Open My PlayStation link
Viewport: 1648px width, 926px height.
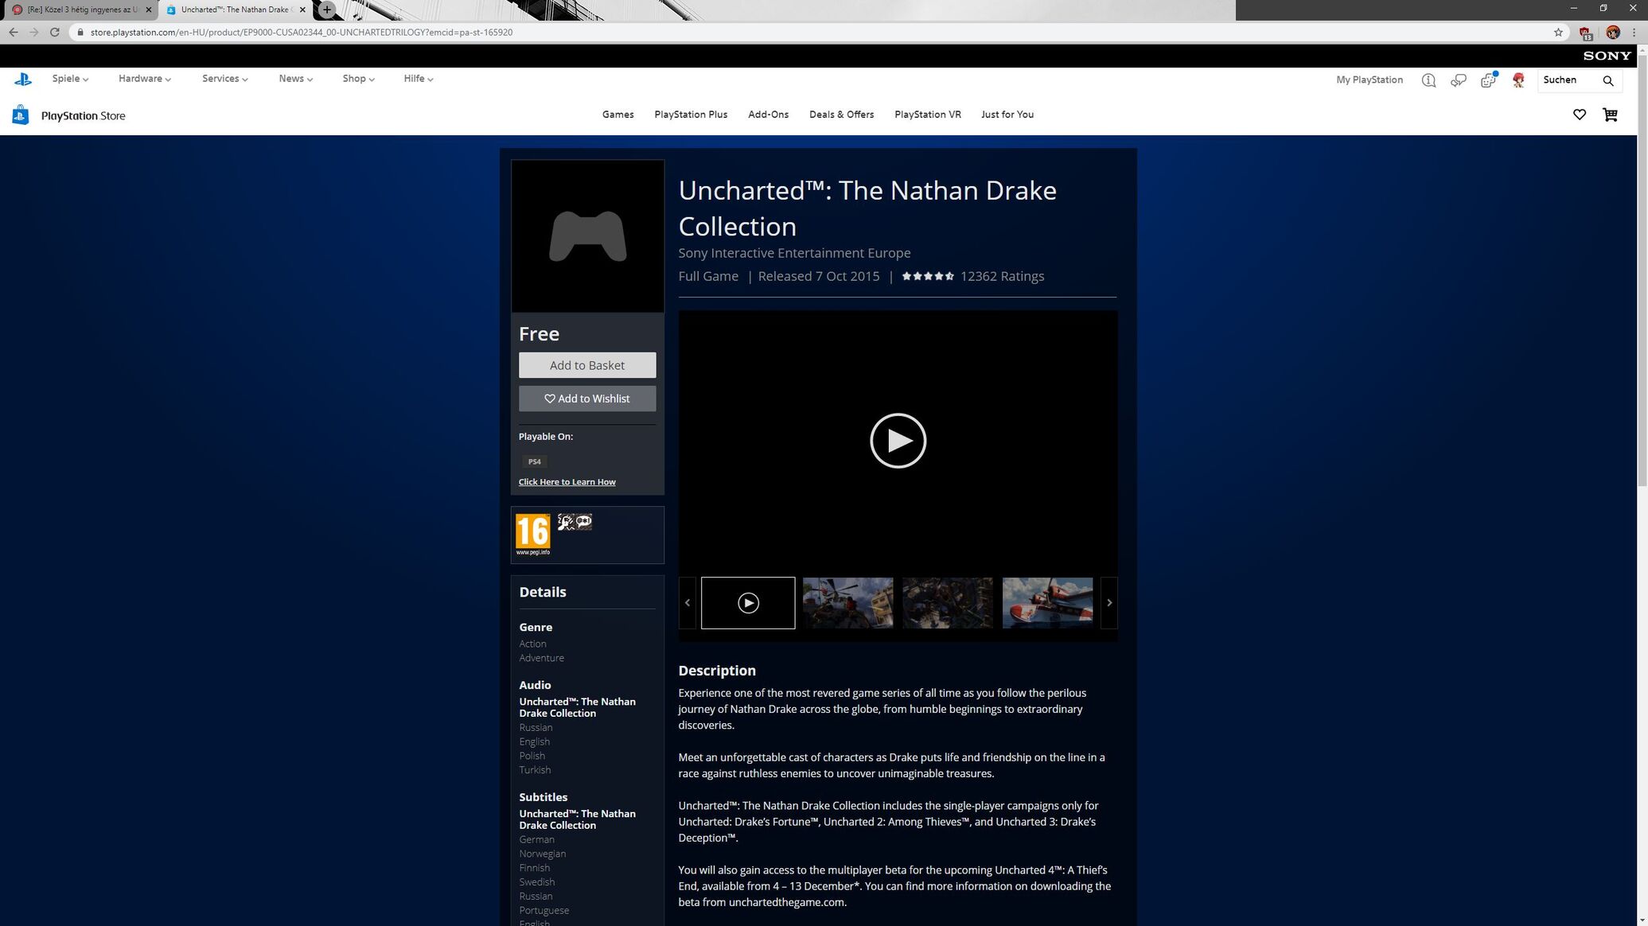click(1369, 80)
